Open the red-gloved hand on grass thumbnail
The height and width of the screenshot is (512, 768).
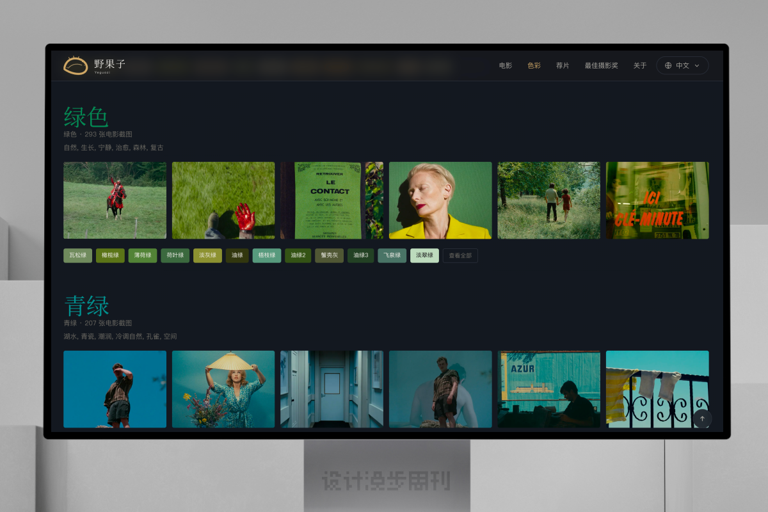click(x=223, y=200)
